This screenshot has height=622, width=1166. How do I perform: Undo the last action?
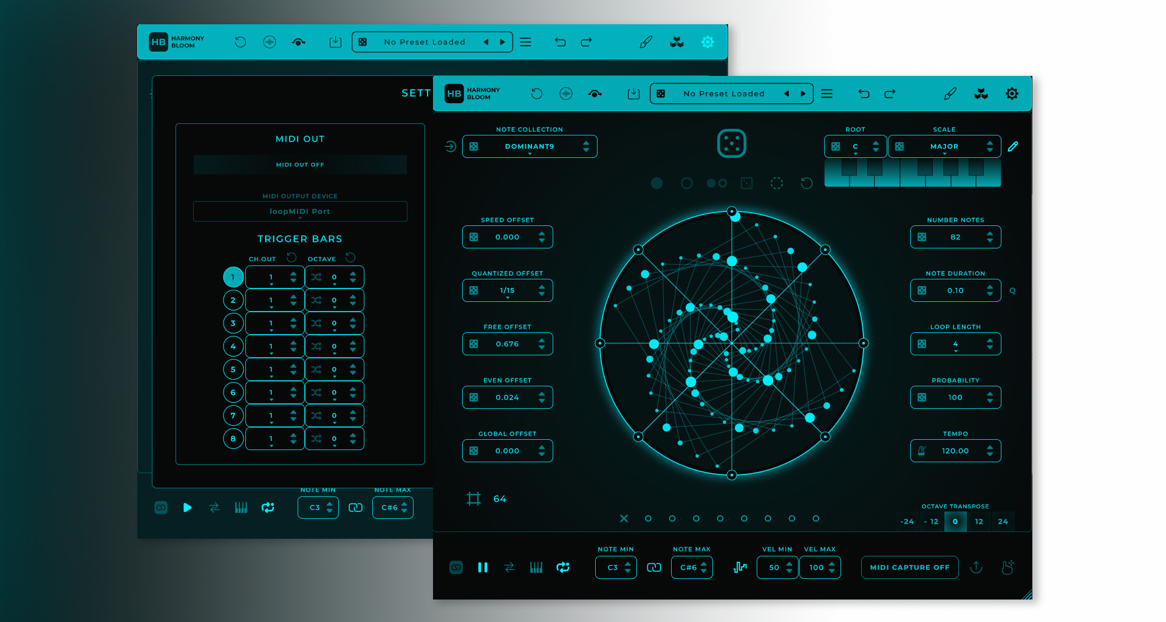pyautogui.click(x=865, y=93)
